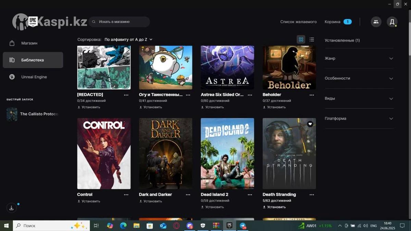
Task: Open Telegram from the taskbar
Action: [x=243, y=226]
